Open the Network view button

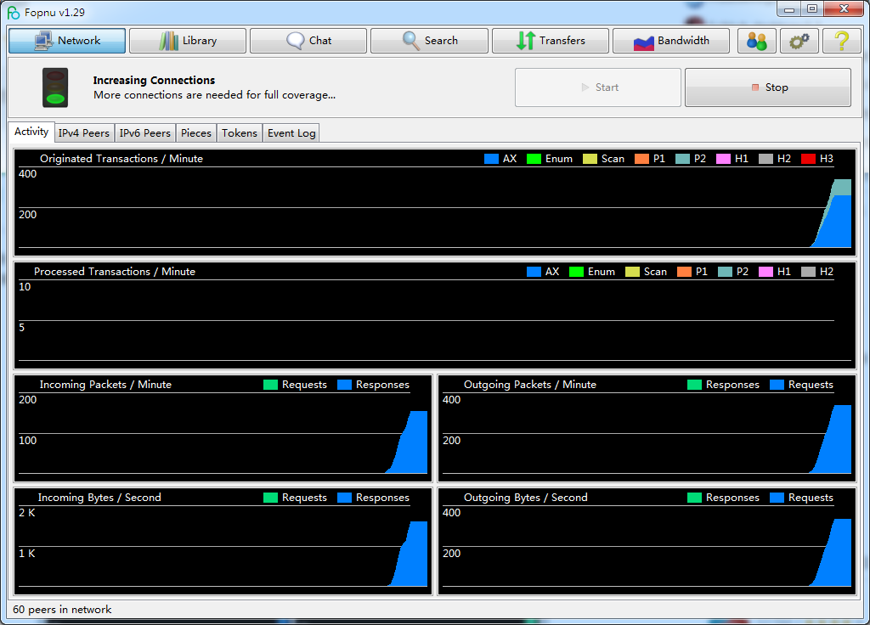coord(67,41)
